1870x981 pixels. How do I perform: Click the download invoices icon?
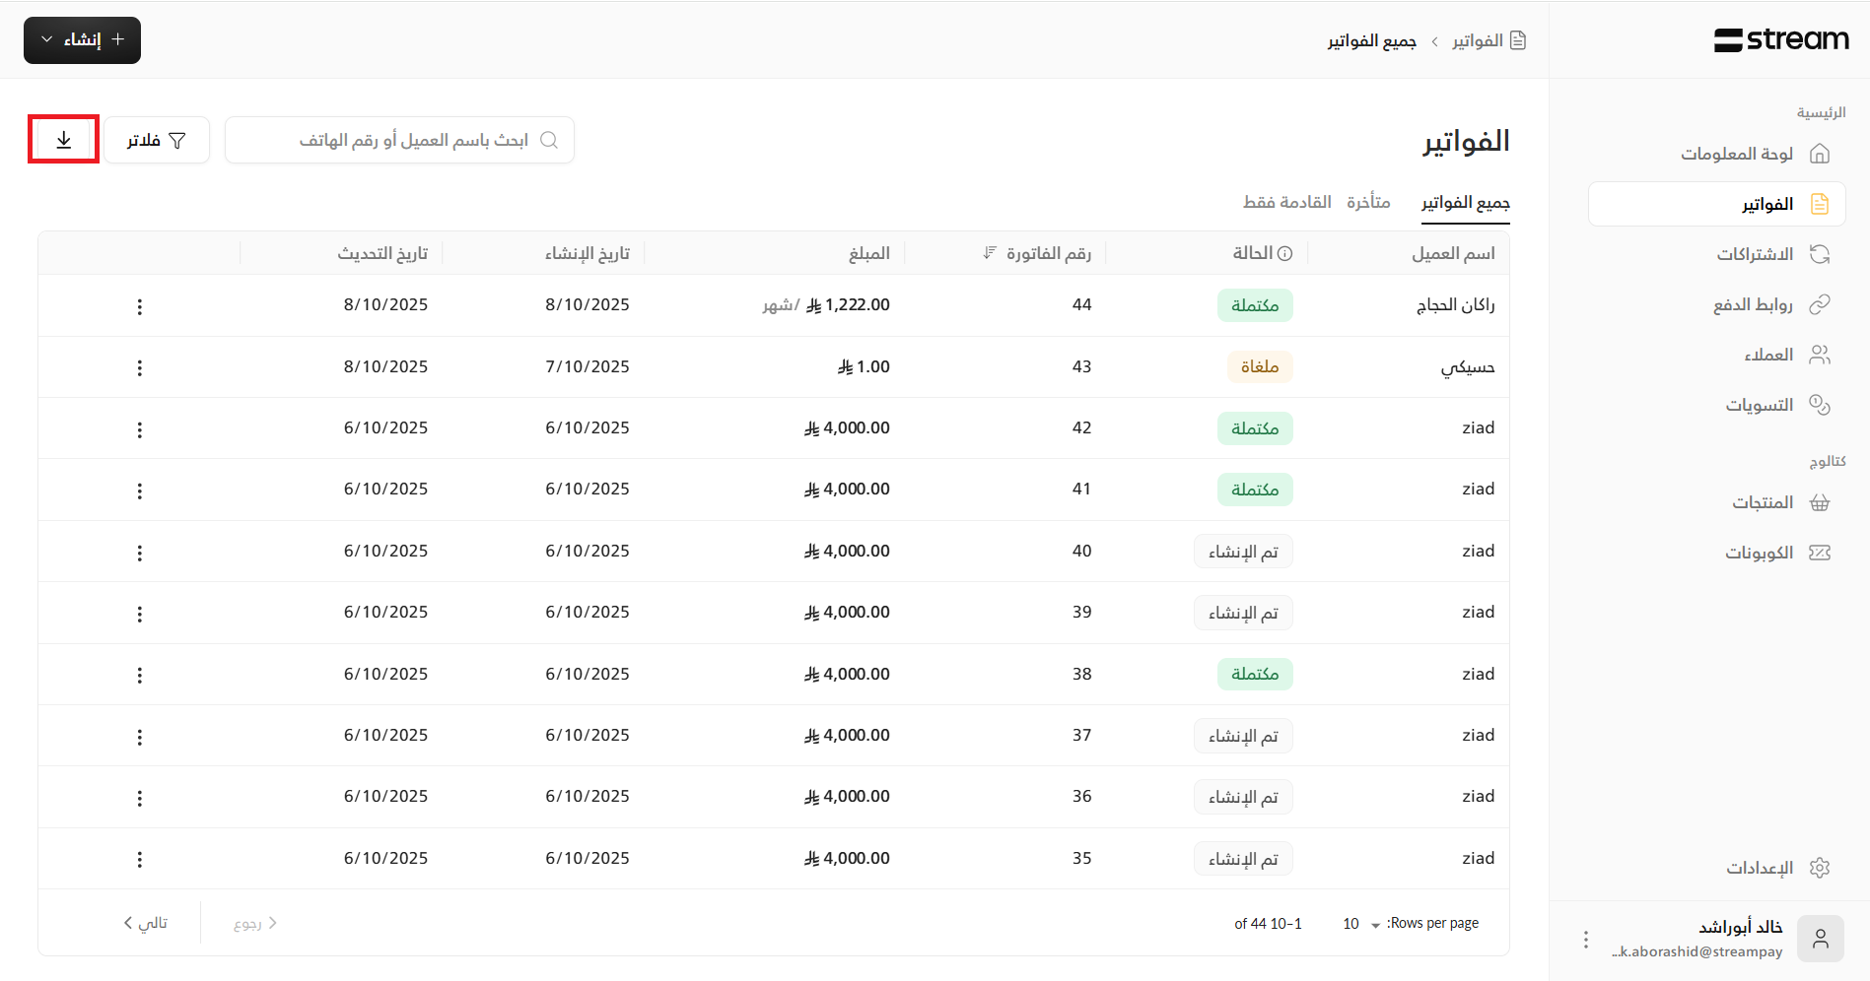tap(63, 140)
